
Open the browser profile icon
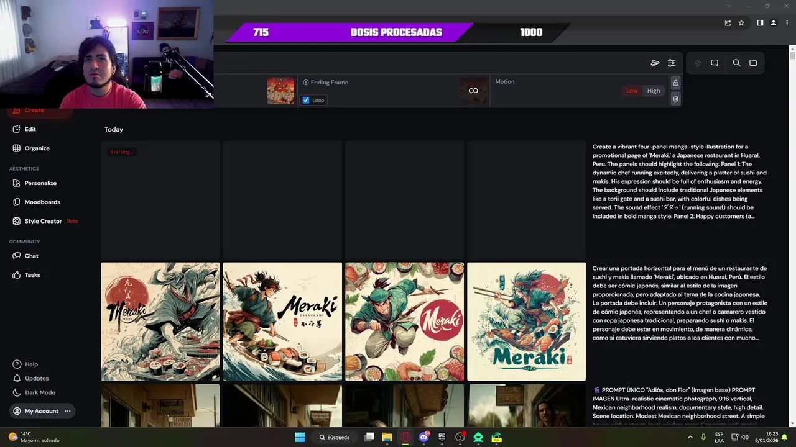click(x=774, y=23)
